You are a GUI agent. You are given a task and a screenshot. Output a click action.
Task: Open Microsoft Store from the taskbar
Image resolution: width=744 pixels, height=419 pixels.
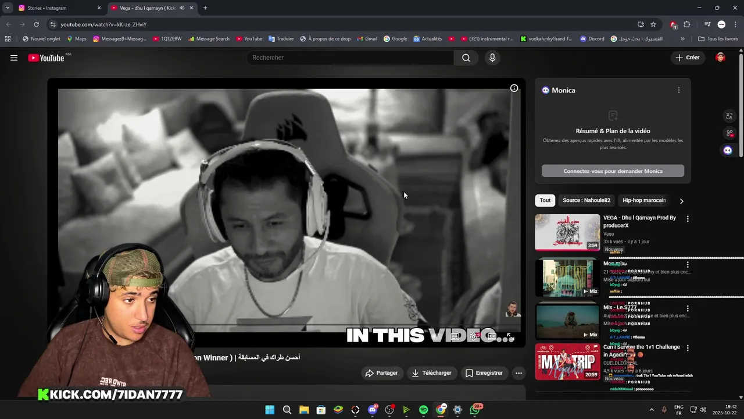click(x=321, y=410)
